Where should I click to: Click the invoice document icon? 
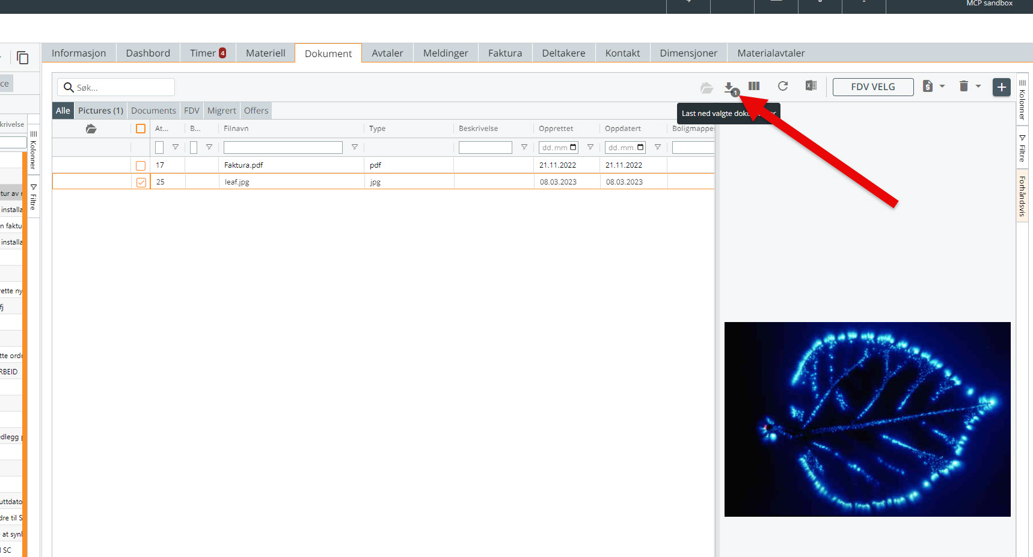[x=928, y=86]
